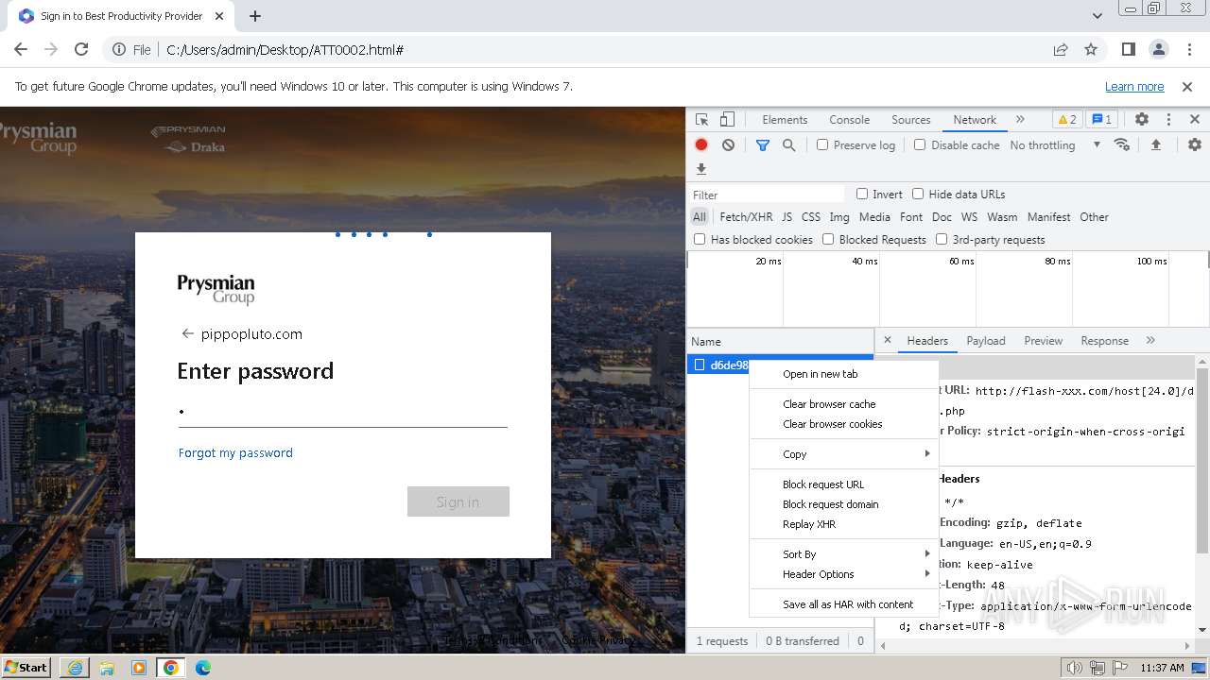Expand more DevTools tabs chevron
The height and width of the screenshot is (680, 1210).
[x=1020, y=120]
